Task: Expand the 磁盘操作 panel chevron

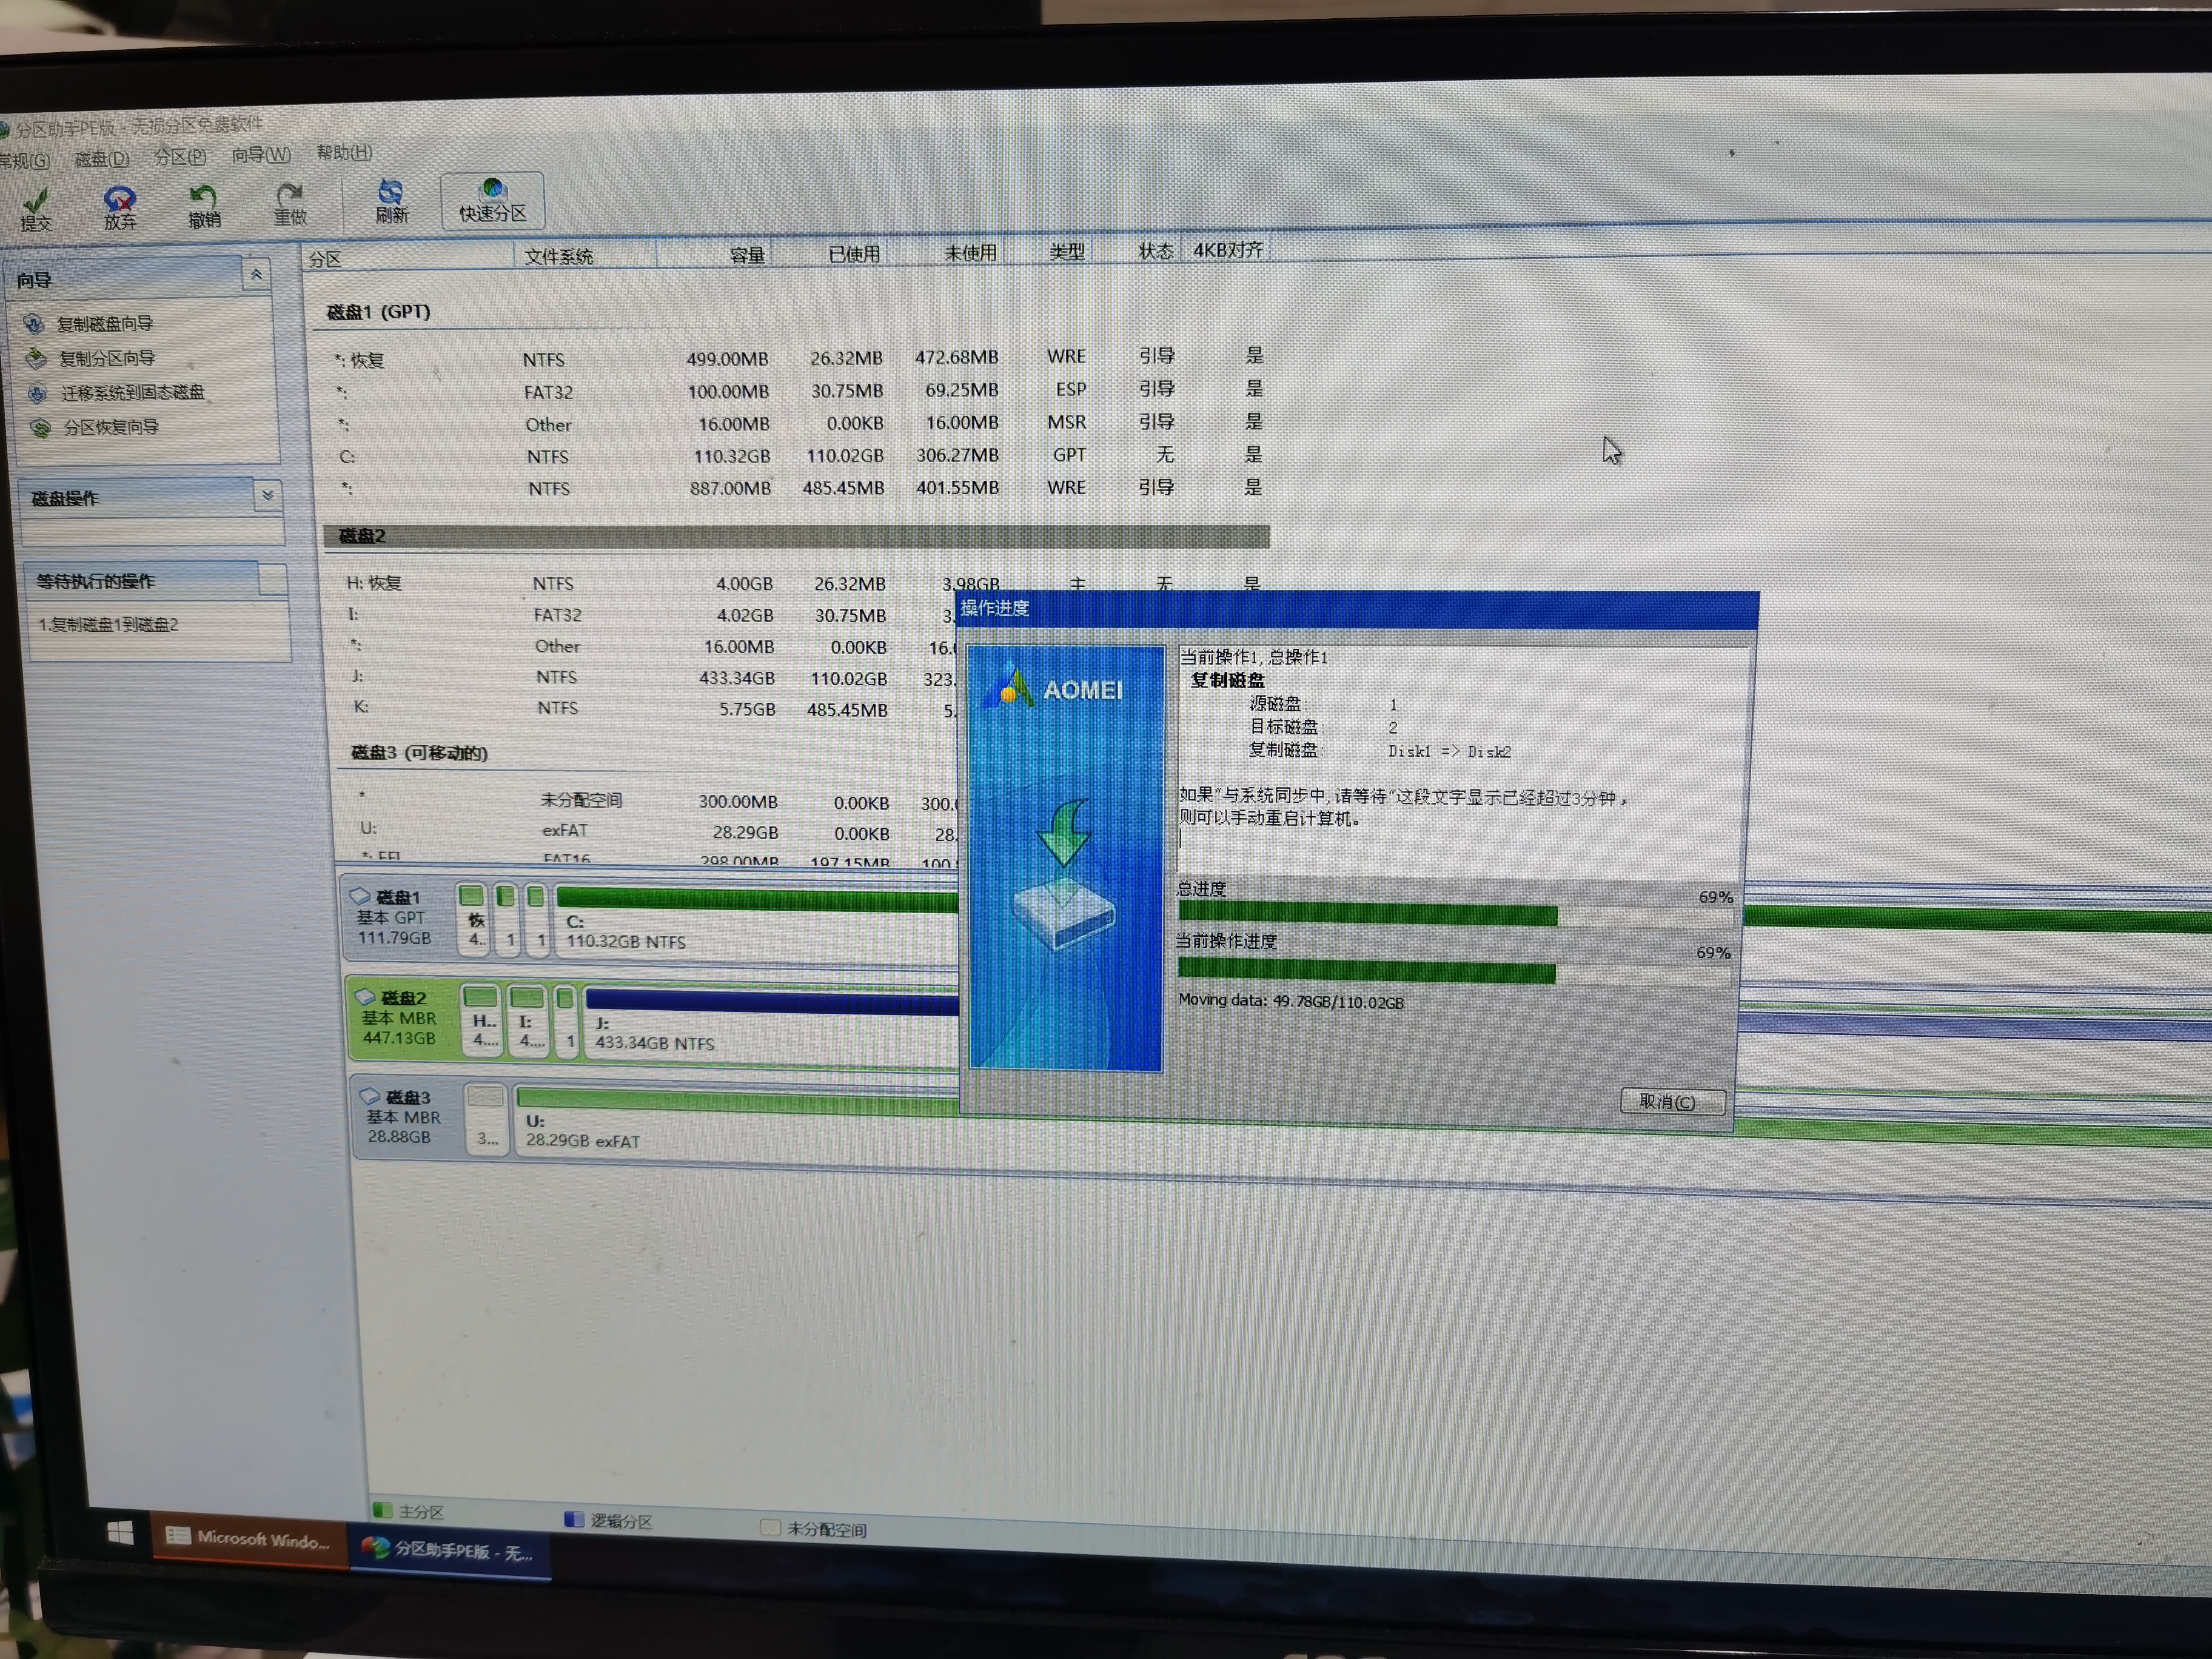Action: point(267,495)
